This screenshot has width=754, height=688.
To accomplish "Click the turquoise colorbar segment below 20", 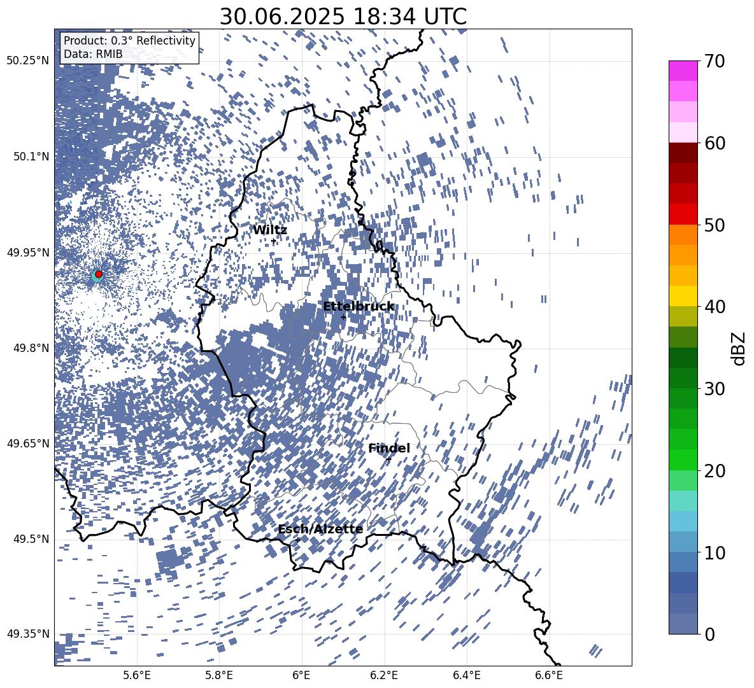I will pos(683,501).
